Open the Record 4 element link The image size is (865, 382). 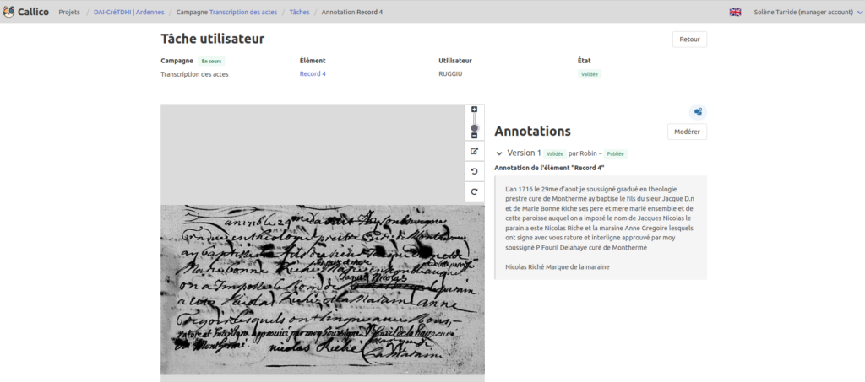click(313, 74)
